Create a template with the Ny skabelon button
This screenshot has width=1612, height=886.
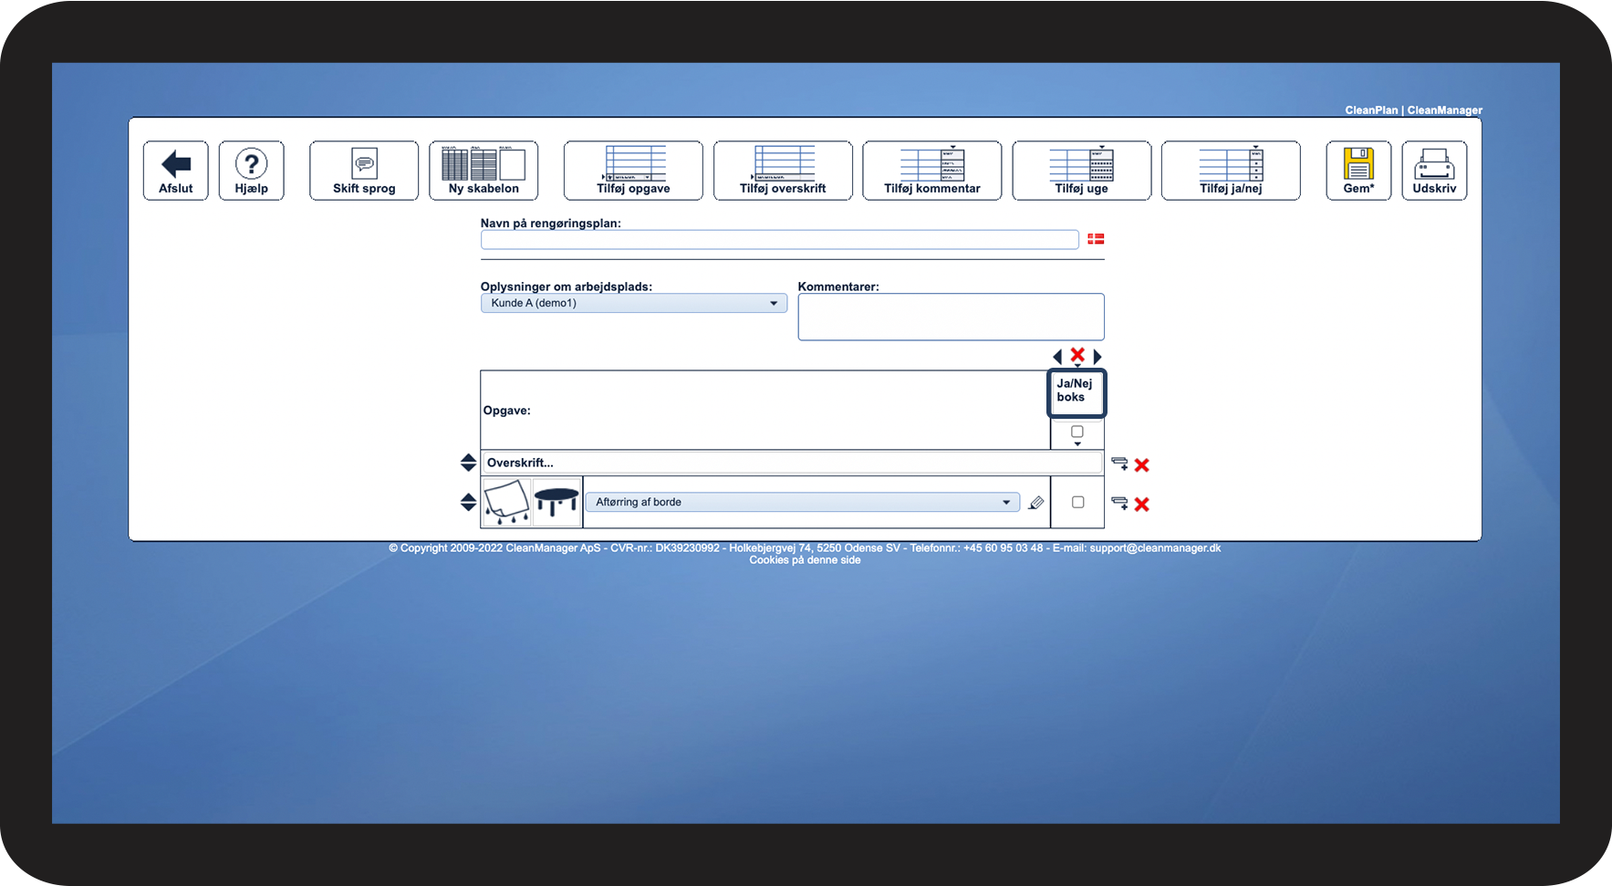click(x=483, y=170)
